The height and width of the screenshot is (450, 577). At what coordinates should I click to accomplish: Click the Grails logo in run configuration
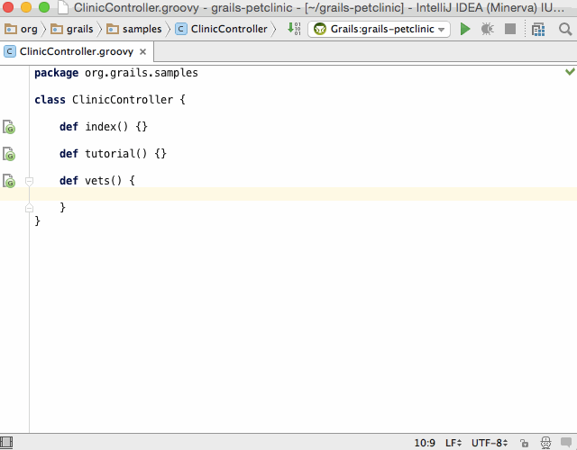tap(320, 29)
